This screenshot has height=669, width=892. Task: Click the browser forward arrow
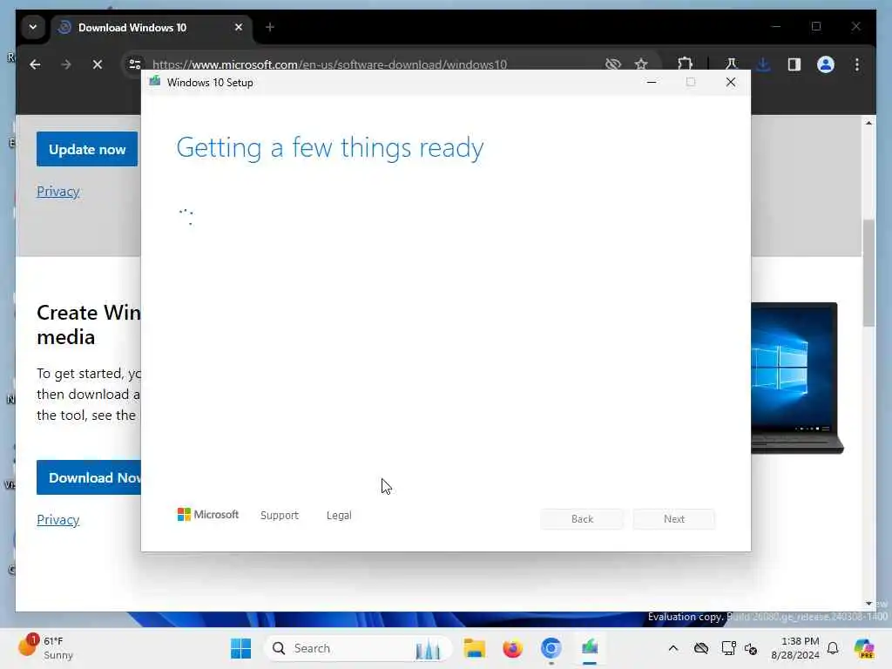tap(66, 64)
